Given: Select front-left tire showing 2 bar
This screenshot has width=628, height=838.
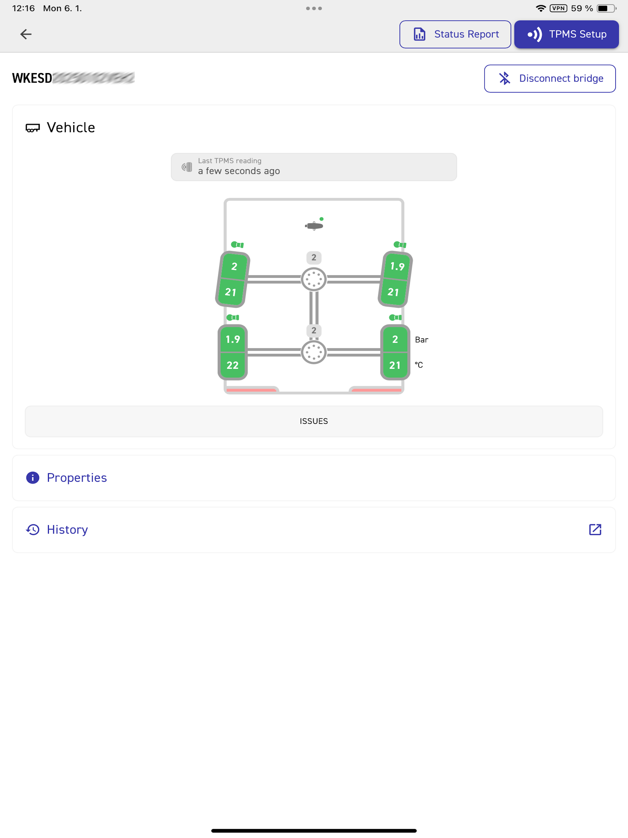Looking at the screenshot, I should click(232, 279).
